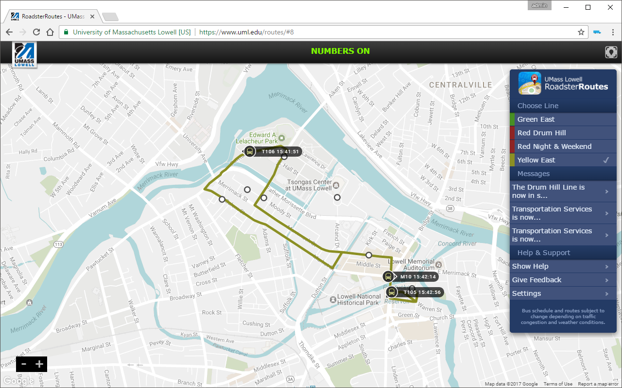Image resolution: width=622 pixels, height=388 pixels.
Task: Click the T106 15:41:51 bus label
Action: click(280, 151)
